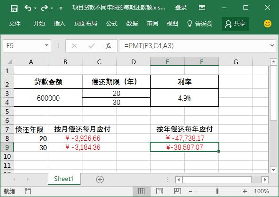The height and width of the screenshot is (197, 279).
Task: Click the vertical scrollbar up arrow
Action: point(273,62)
